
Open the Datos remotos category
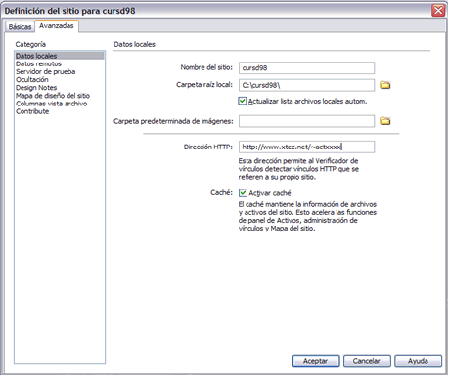coord(38,63)
